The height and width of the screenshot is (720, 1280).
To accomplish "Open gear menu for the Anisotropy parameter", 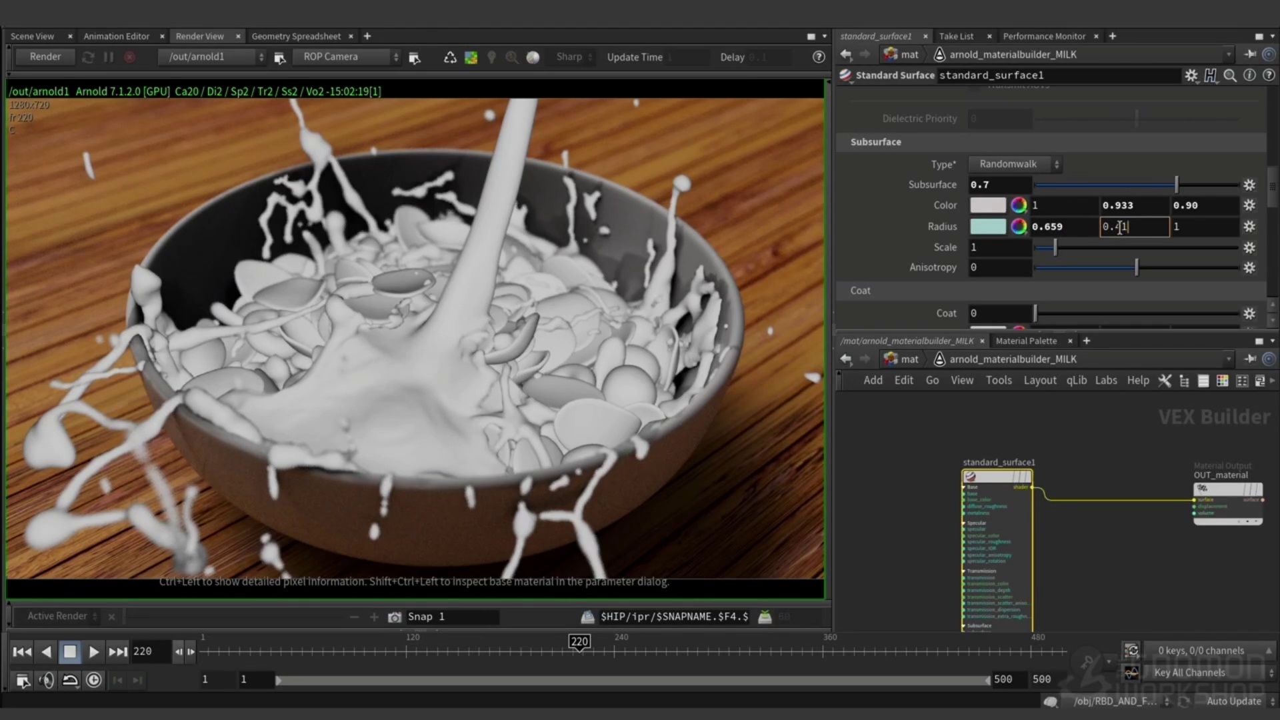I will click(1249, 267).
